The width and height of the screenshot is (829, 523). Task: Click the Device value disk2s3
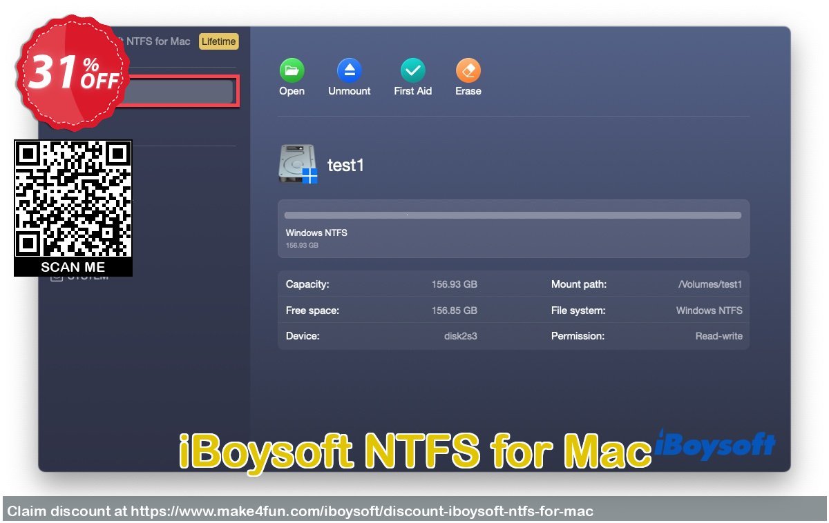tap(461, 336)
